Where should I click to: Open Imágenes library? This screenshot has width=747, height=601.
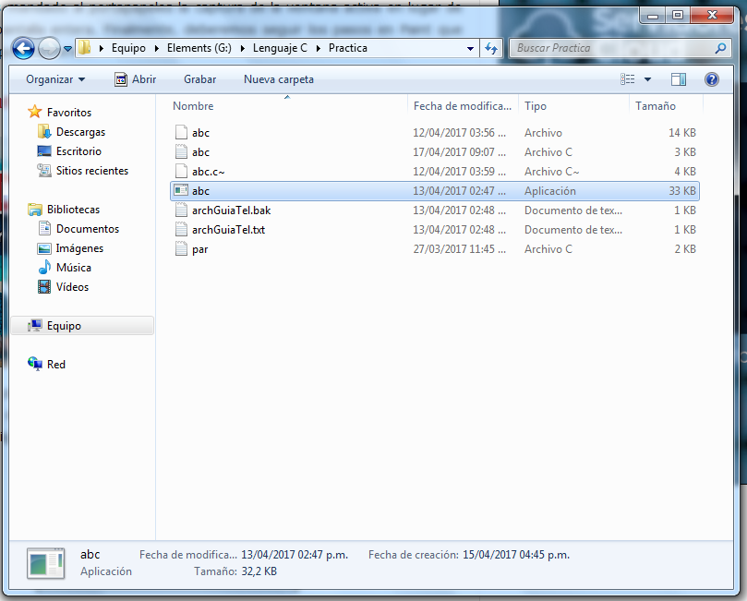click(79, 248)
